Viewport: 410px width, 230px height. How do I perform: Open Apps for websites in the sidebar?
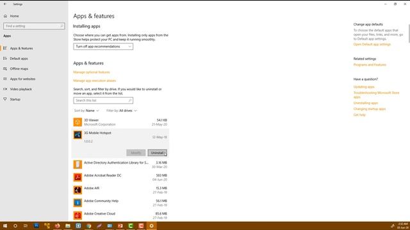coord(23,79)
